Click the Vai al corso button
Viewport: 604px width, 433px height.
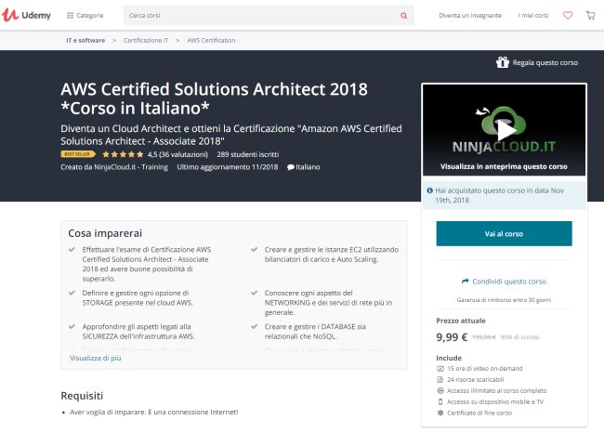point(504,233)
